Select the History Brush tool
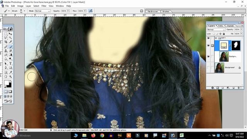This screenshot has height=139, width=247. (10, 51)
